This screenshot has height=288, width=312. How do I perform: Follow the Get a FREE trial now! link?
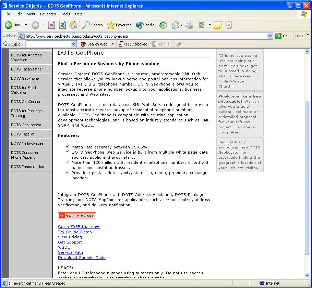point(79,227)
